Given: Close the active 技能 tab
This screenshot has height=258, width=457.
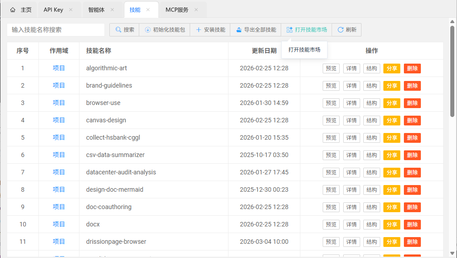Looking at the screenshot, I should (148, 10).
